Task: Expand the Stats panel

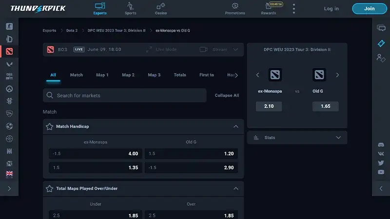Action: 297,138
